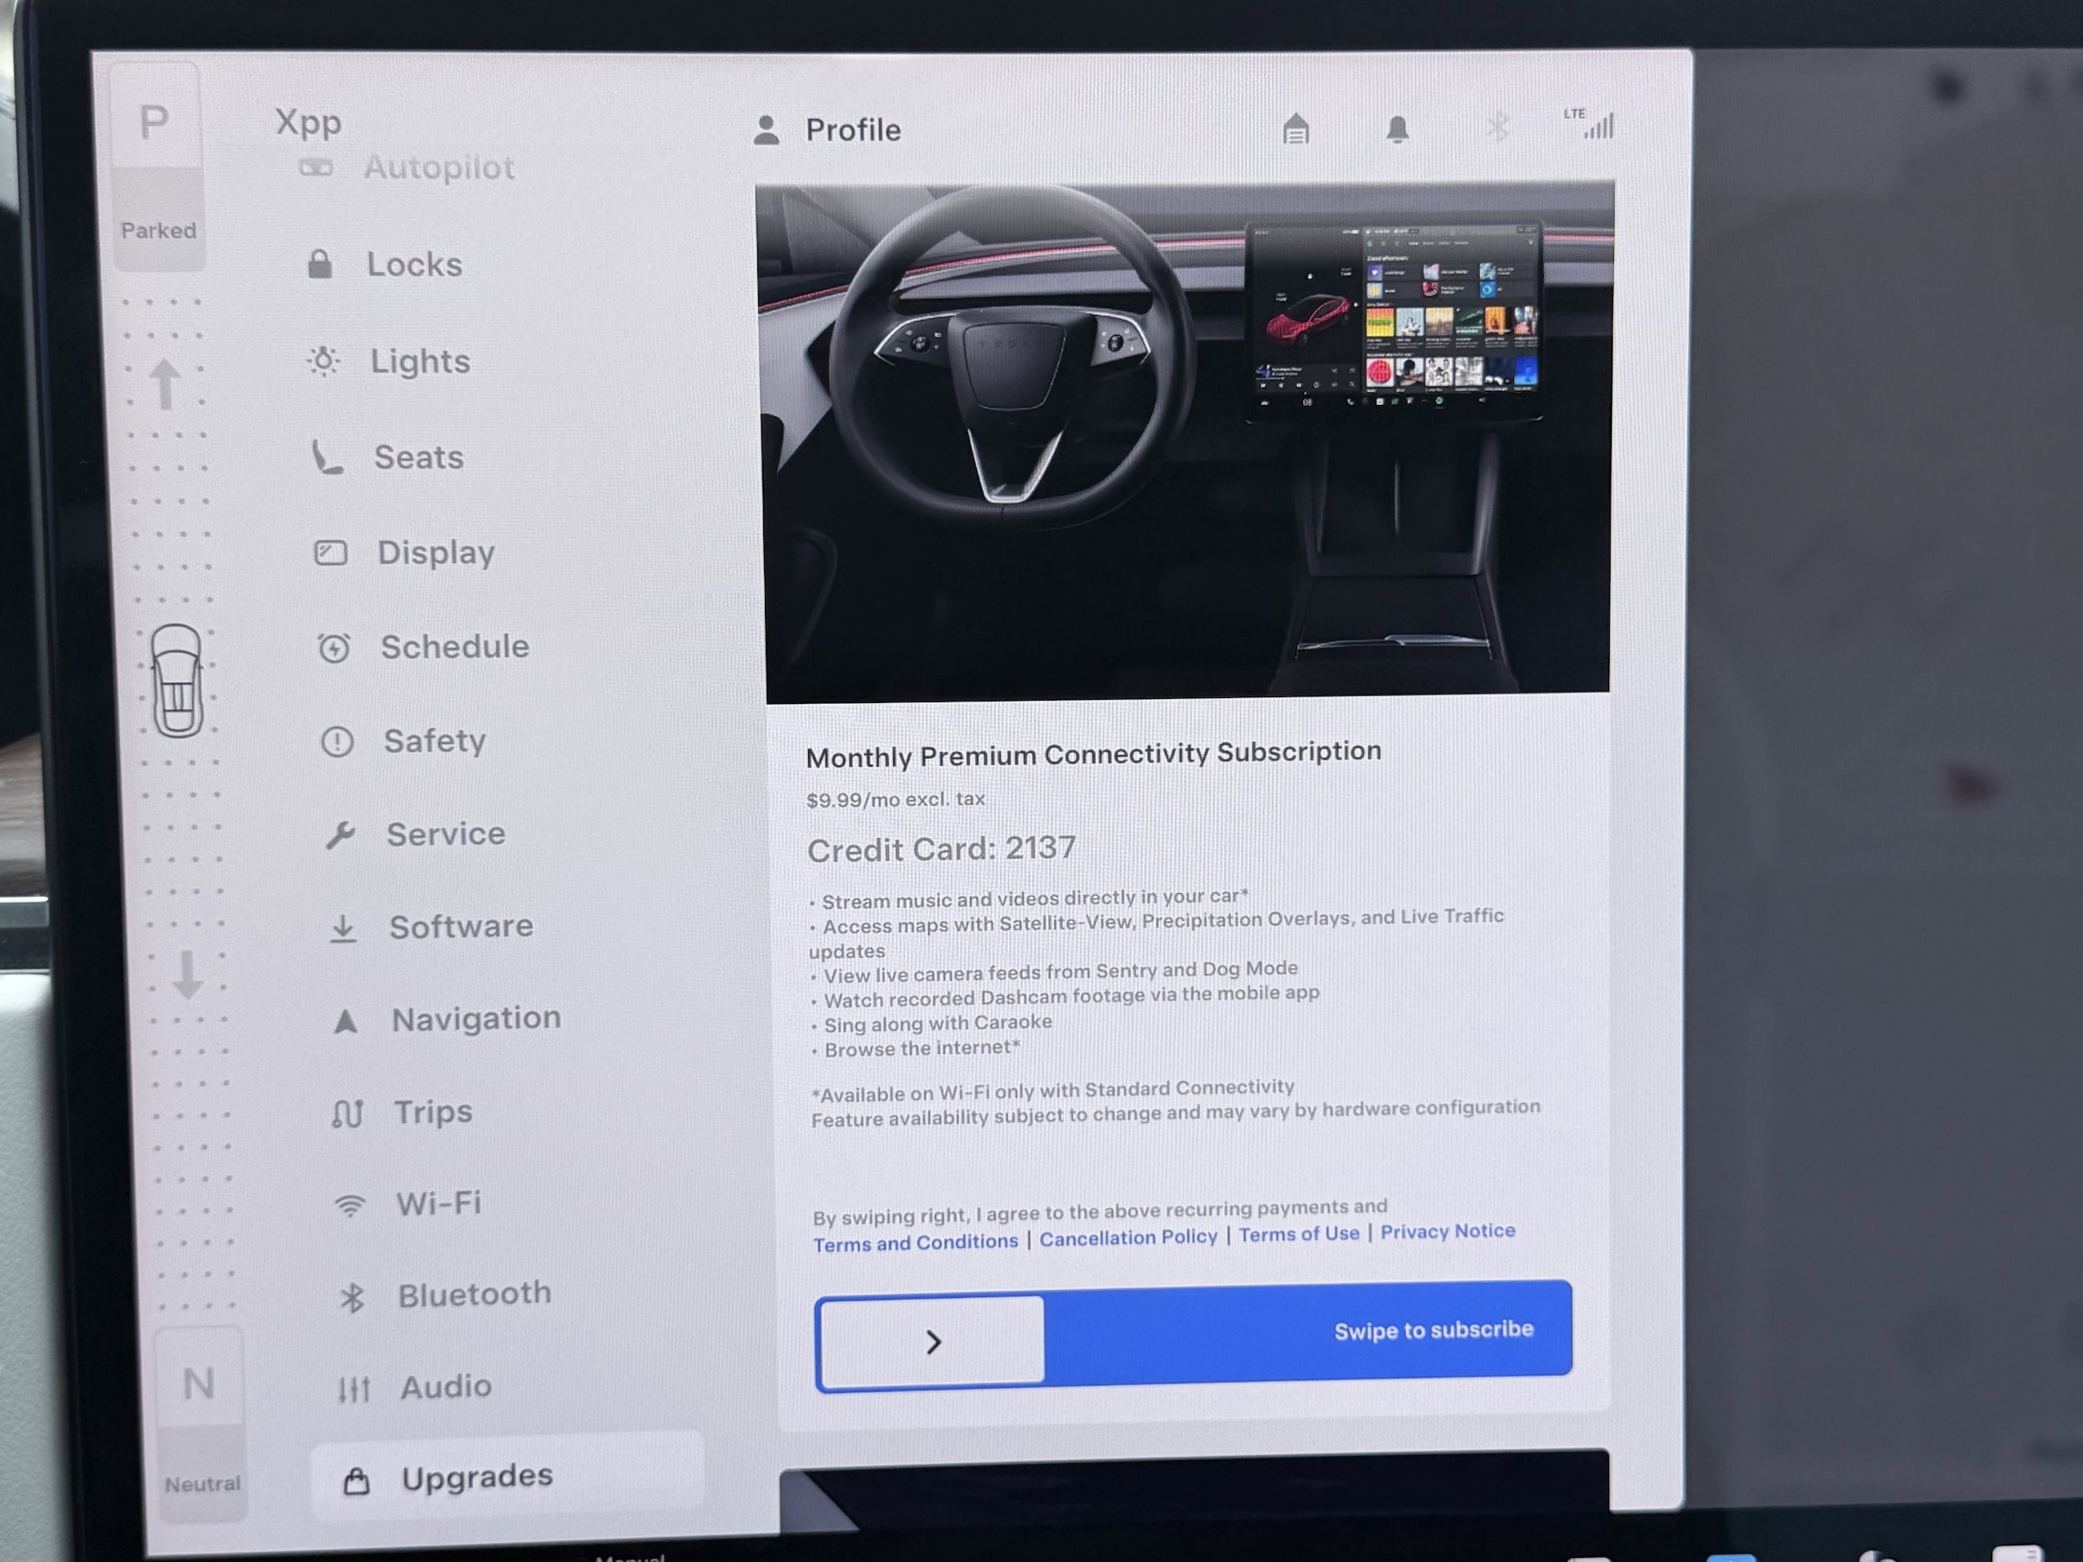Viewport: 2083px width, 1562px height.
Task: Tap the LTE signal strength indicator
Action: [x=1592, y=123]
